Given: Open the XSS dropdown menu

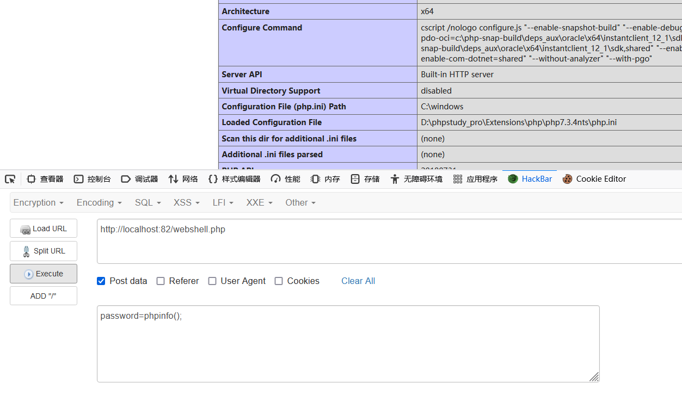Looking at the screenshot, I should pyautogui.click(x=186, y=202).
